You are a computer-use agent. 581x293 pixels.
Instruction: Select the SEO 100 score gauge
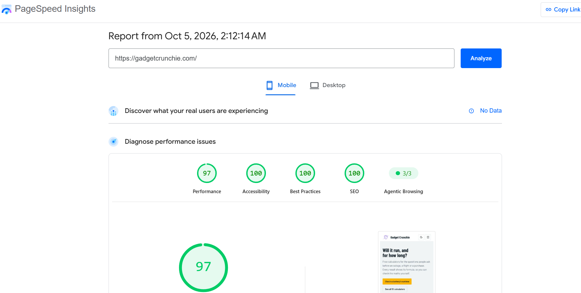354,173
